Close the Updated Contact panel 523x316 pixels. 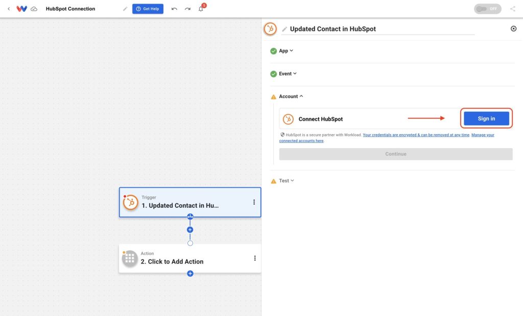[x=514, y=29]
